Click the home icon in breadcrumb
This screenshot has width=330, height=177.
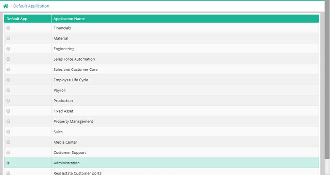pos(5,6)
